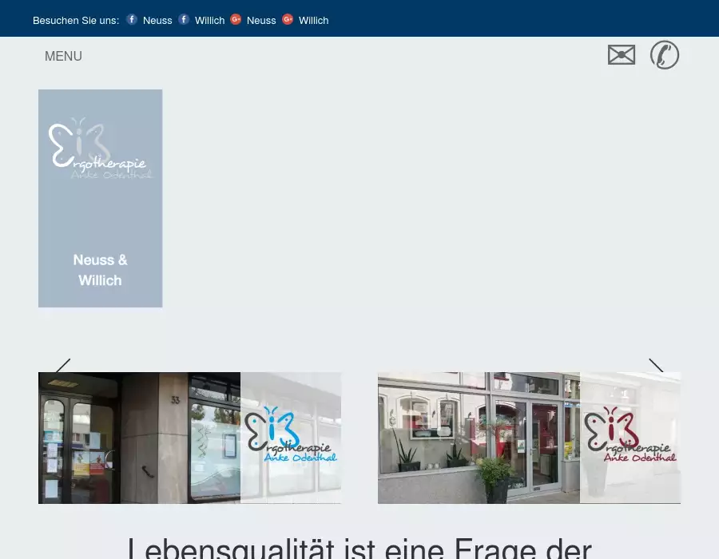Click the blue Ergotherapie logo on left slide

point(291,436)
